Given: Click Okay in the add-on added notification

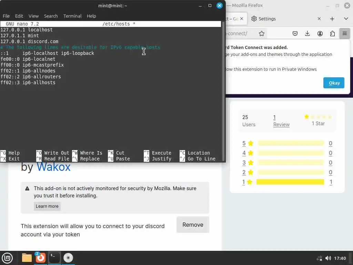Looking at the screenshot, I should click(334, 83).
